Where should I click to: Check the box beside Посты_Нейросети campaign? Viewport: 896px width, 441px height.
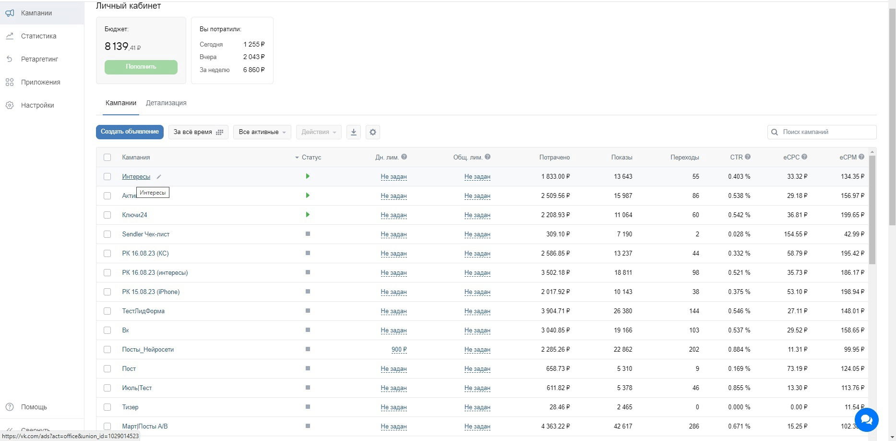(107, 349)
